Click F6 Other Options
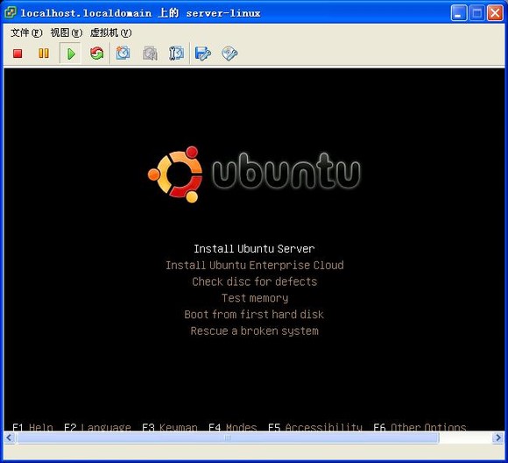Image resolution: width=508 pixels, height=463 pixels. point(420,427)
